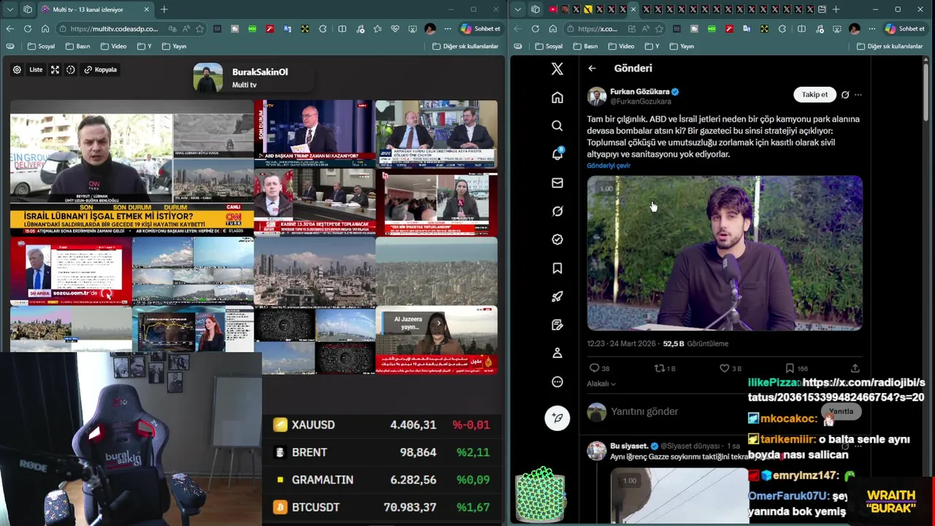Click the Liste button in Multi tv

point(36,69)
